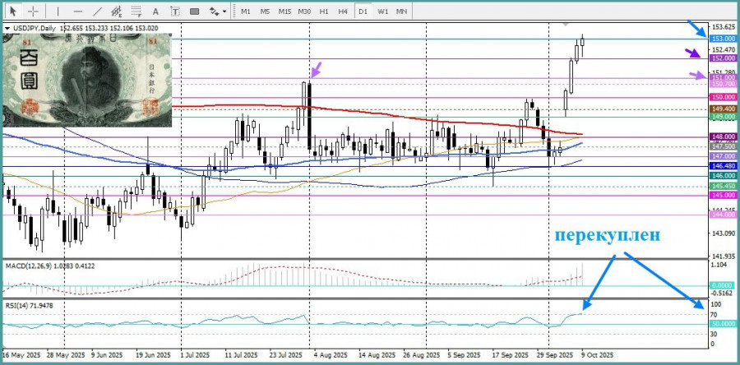
Task: Select the text label tool
Action: [175, 12]
